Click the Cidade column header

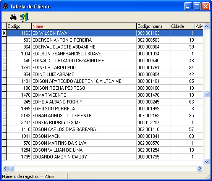[182, 26]
